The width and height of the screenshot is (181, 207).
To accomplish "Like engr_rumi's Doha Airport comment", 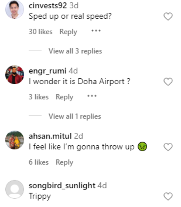I will coord(168,82).
